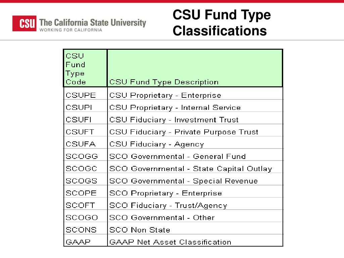Click The California State University wordmark

[93, 23]
